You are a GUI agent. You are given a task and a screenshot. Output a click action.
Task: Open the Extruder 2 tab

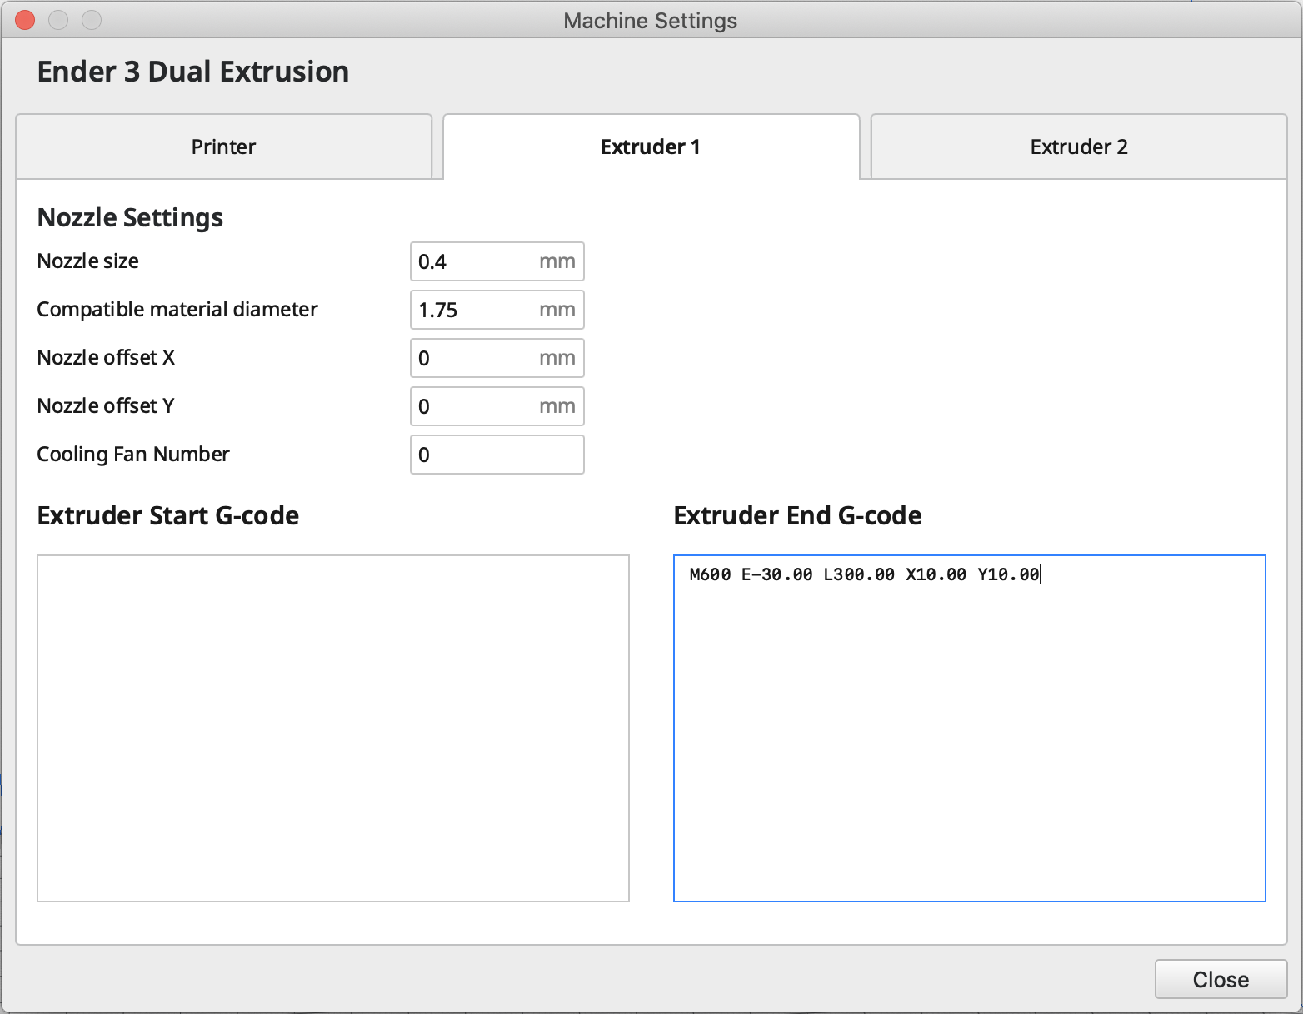(1079, 147)
